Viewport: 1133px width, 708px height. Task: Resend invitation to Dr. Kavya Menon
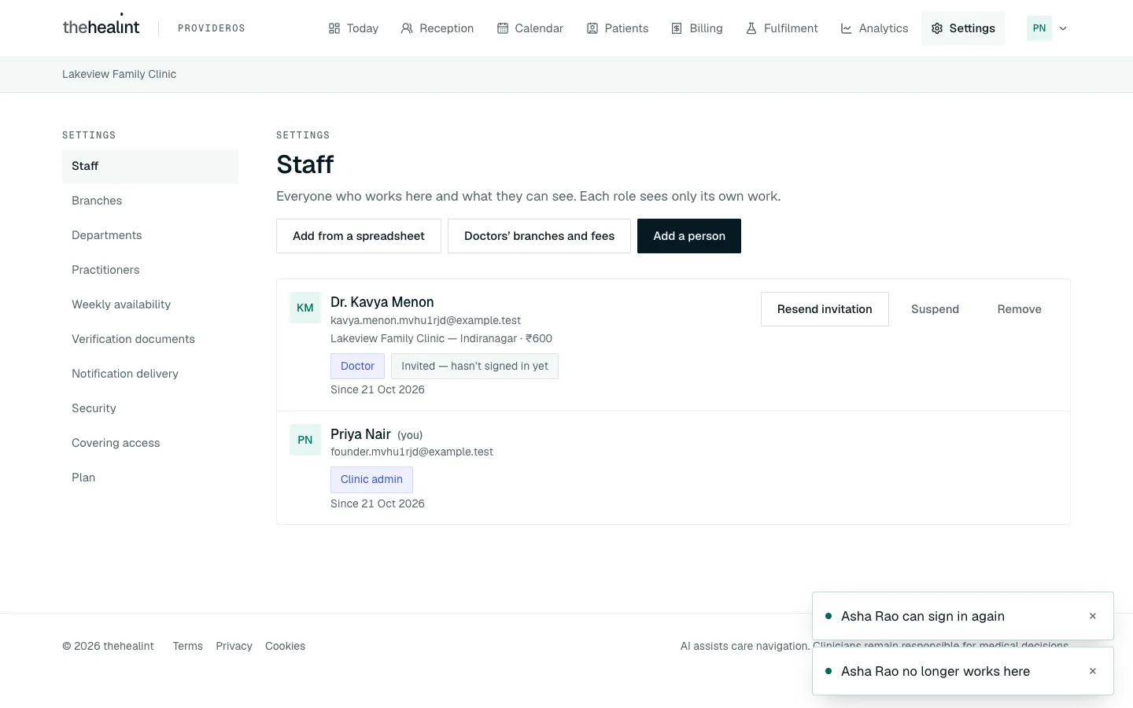point(825,309)
